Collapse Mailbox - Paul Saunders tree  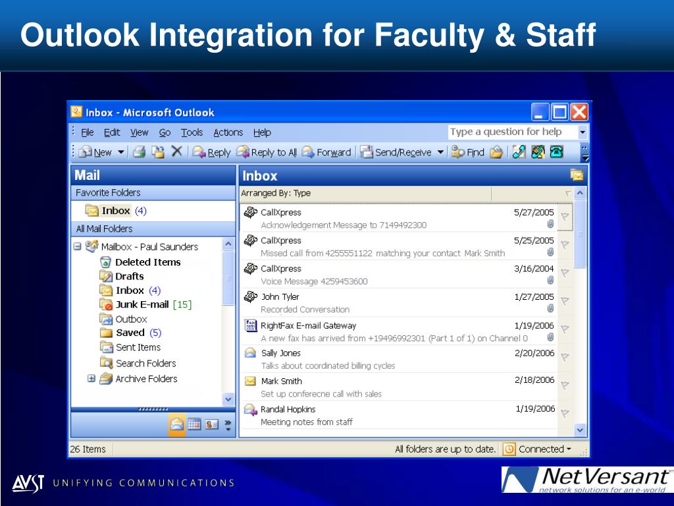tap(78, 246)
